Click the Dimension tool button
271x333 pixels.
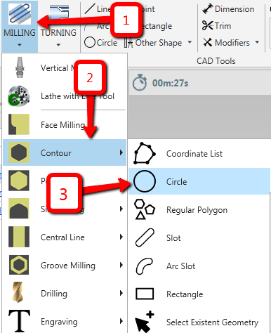228,9
